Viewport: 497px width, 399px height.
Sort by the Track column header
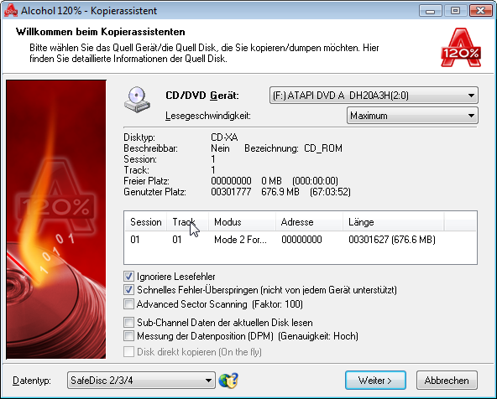pyautogui.click(x=188, y=222)
